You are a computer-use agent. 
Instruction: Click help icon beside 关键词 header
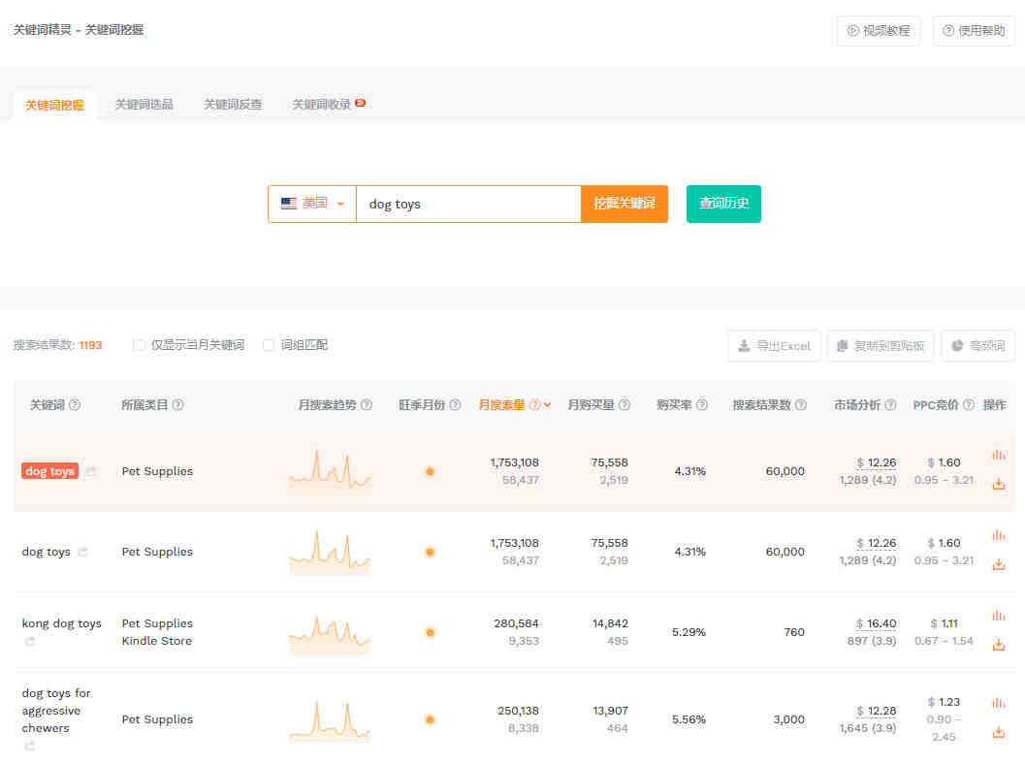[x=75, y=405]
